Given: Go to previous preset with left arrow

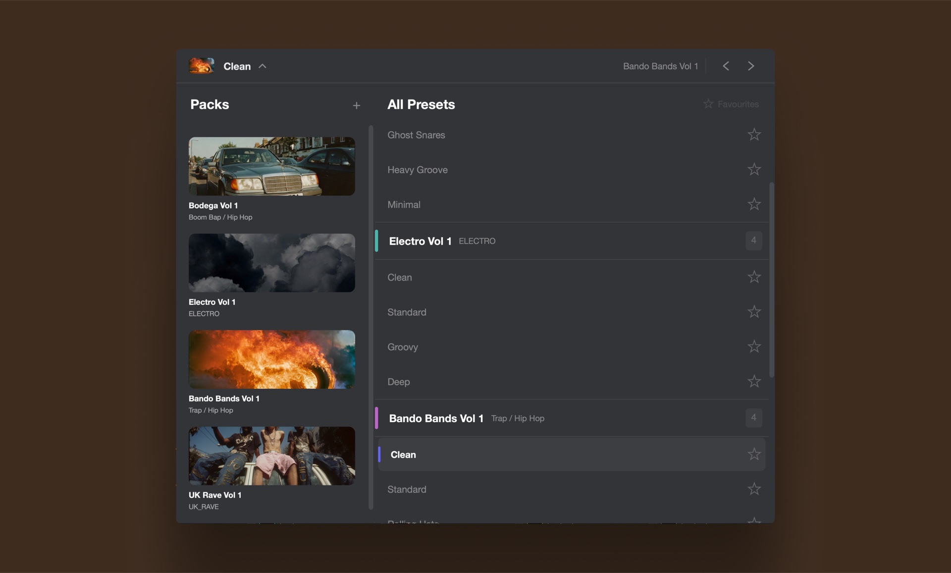Looking at the screenshot, I should click(x=726, y=66).
